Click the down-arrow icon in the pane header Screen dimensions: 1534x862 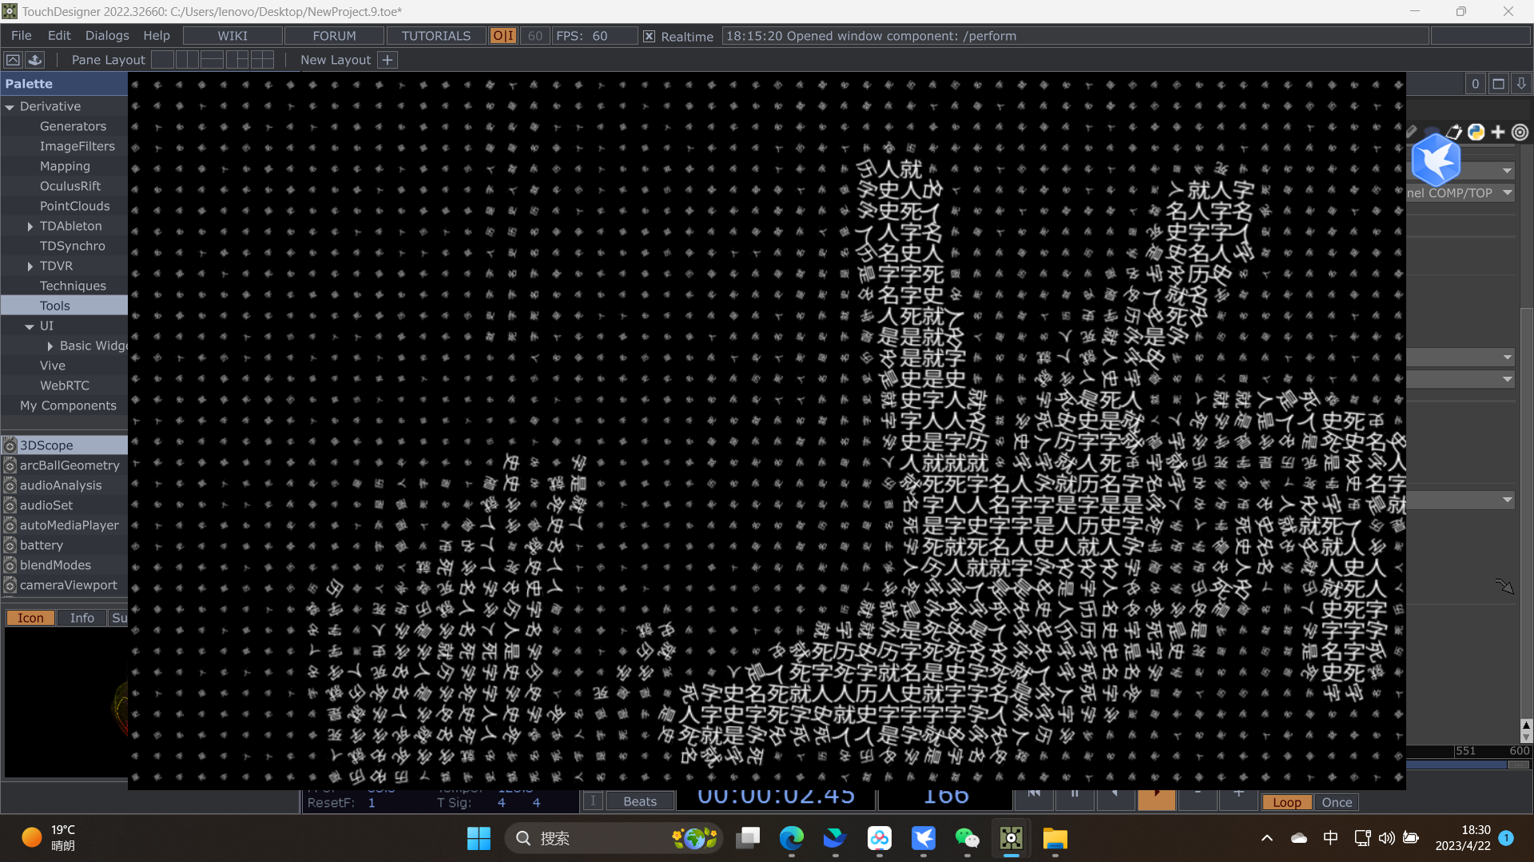coord(1521,84)
